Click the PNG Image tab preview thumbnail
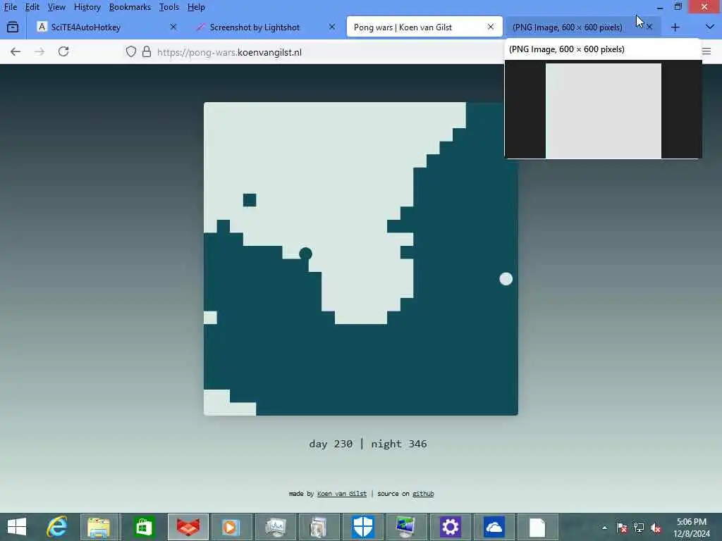The width and height of the screenshot is (722, 541). click(604, 111)
